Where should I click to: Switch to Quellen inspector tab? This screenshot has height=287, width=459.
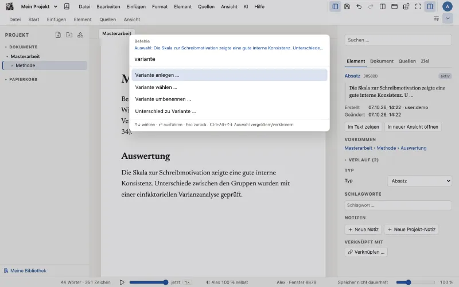pos(407,61)
